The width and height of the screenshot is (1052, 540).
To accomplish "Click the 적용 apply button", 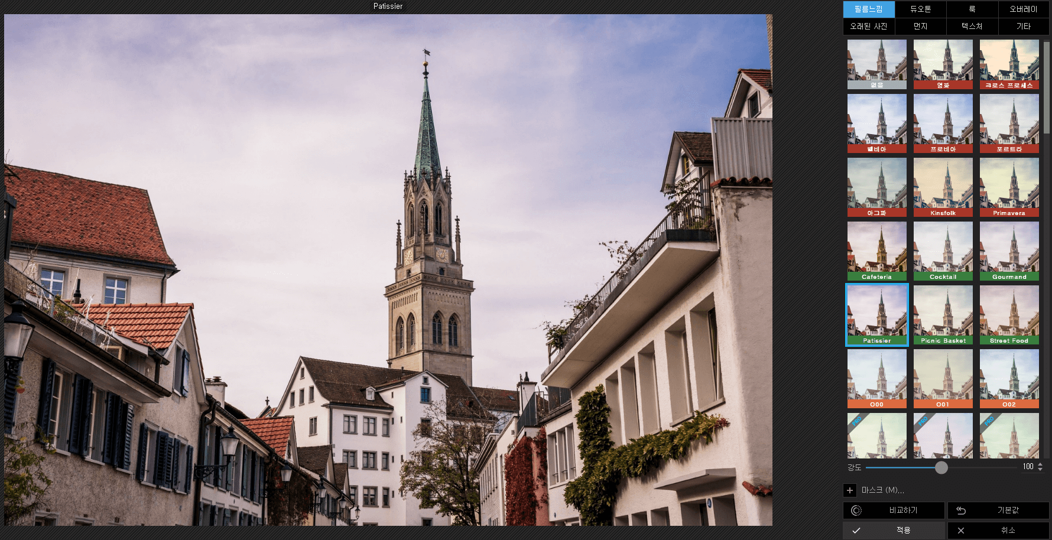I will pos(894,531).
